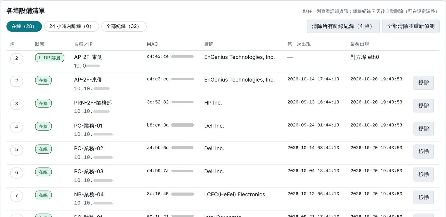446x217 pixels.
Task: Select the PC-業務-01 device name
Action: point(88,126)
